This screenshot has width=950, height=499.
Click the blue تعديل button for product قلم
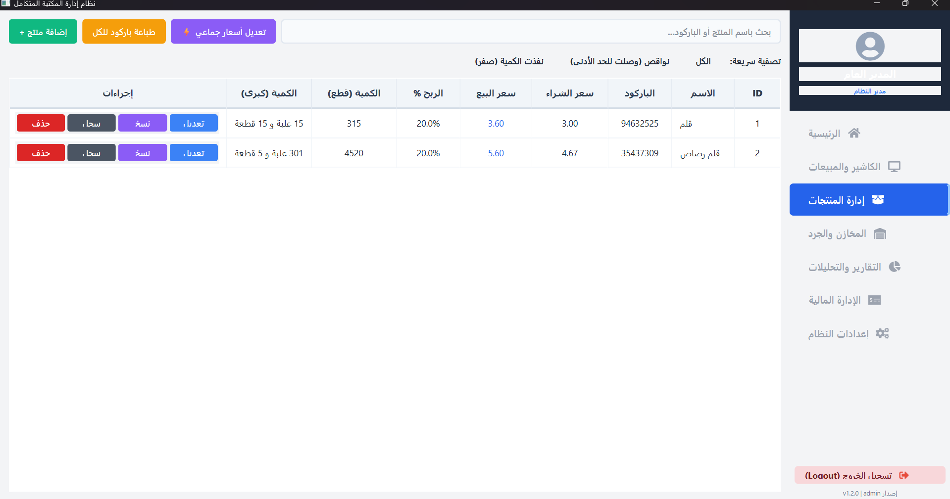194,123
